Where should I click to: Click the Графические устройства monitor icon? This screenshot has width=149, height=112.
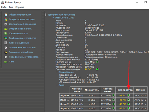[6, 38]
